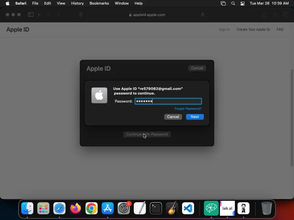Open Spotlight search in the menu bar
Viewport: 294px width, 220px height.
233,3
